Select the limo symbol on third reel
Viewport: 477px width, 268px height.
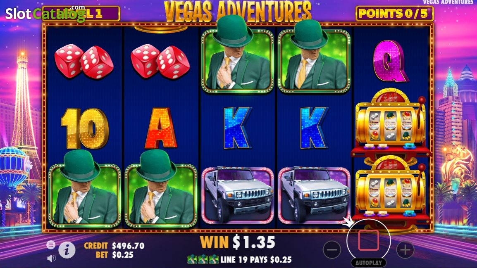point(238,195)
